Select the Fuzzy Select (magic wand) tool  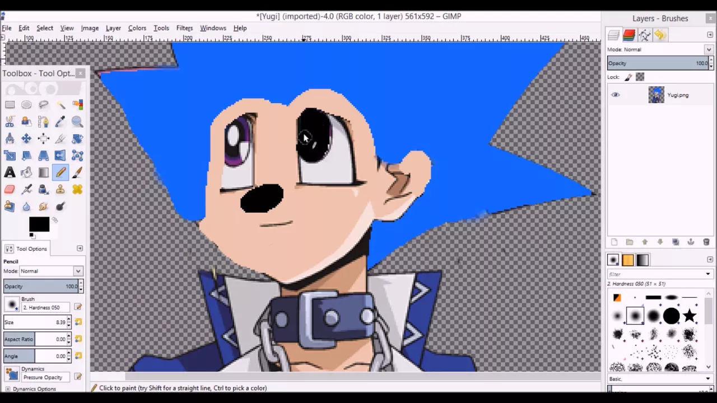coord(60,105)
